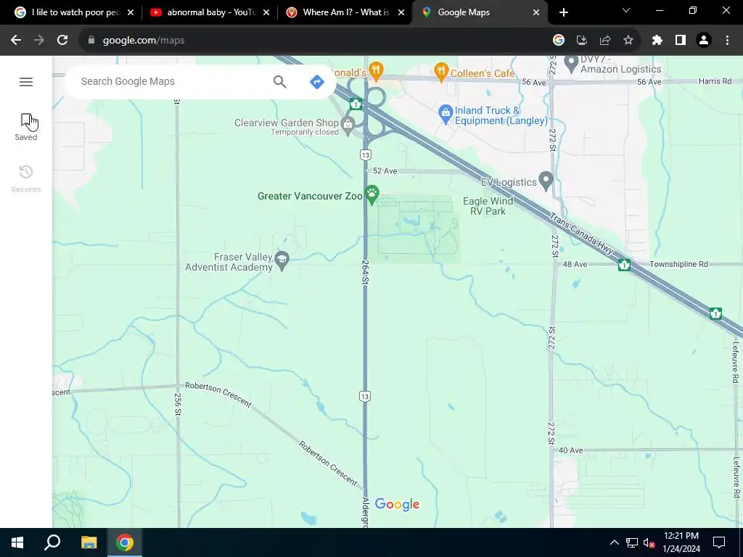Close the abnormal baby YouTube tab
Image resolution: width=743 pixels, height=557 pixels.
click(x=266, y=12)
